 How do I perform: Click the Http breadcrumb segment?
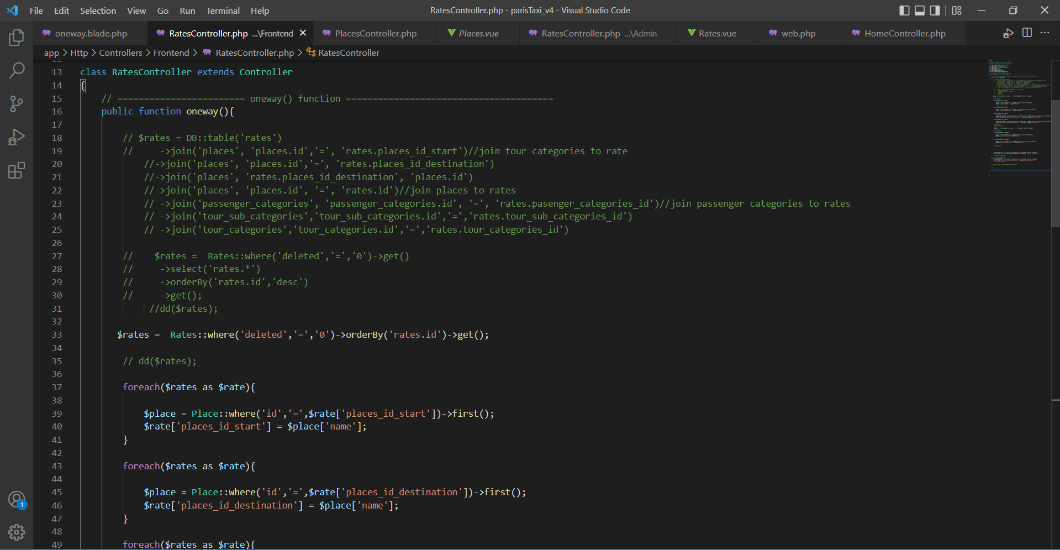79,53
